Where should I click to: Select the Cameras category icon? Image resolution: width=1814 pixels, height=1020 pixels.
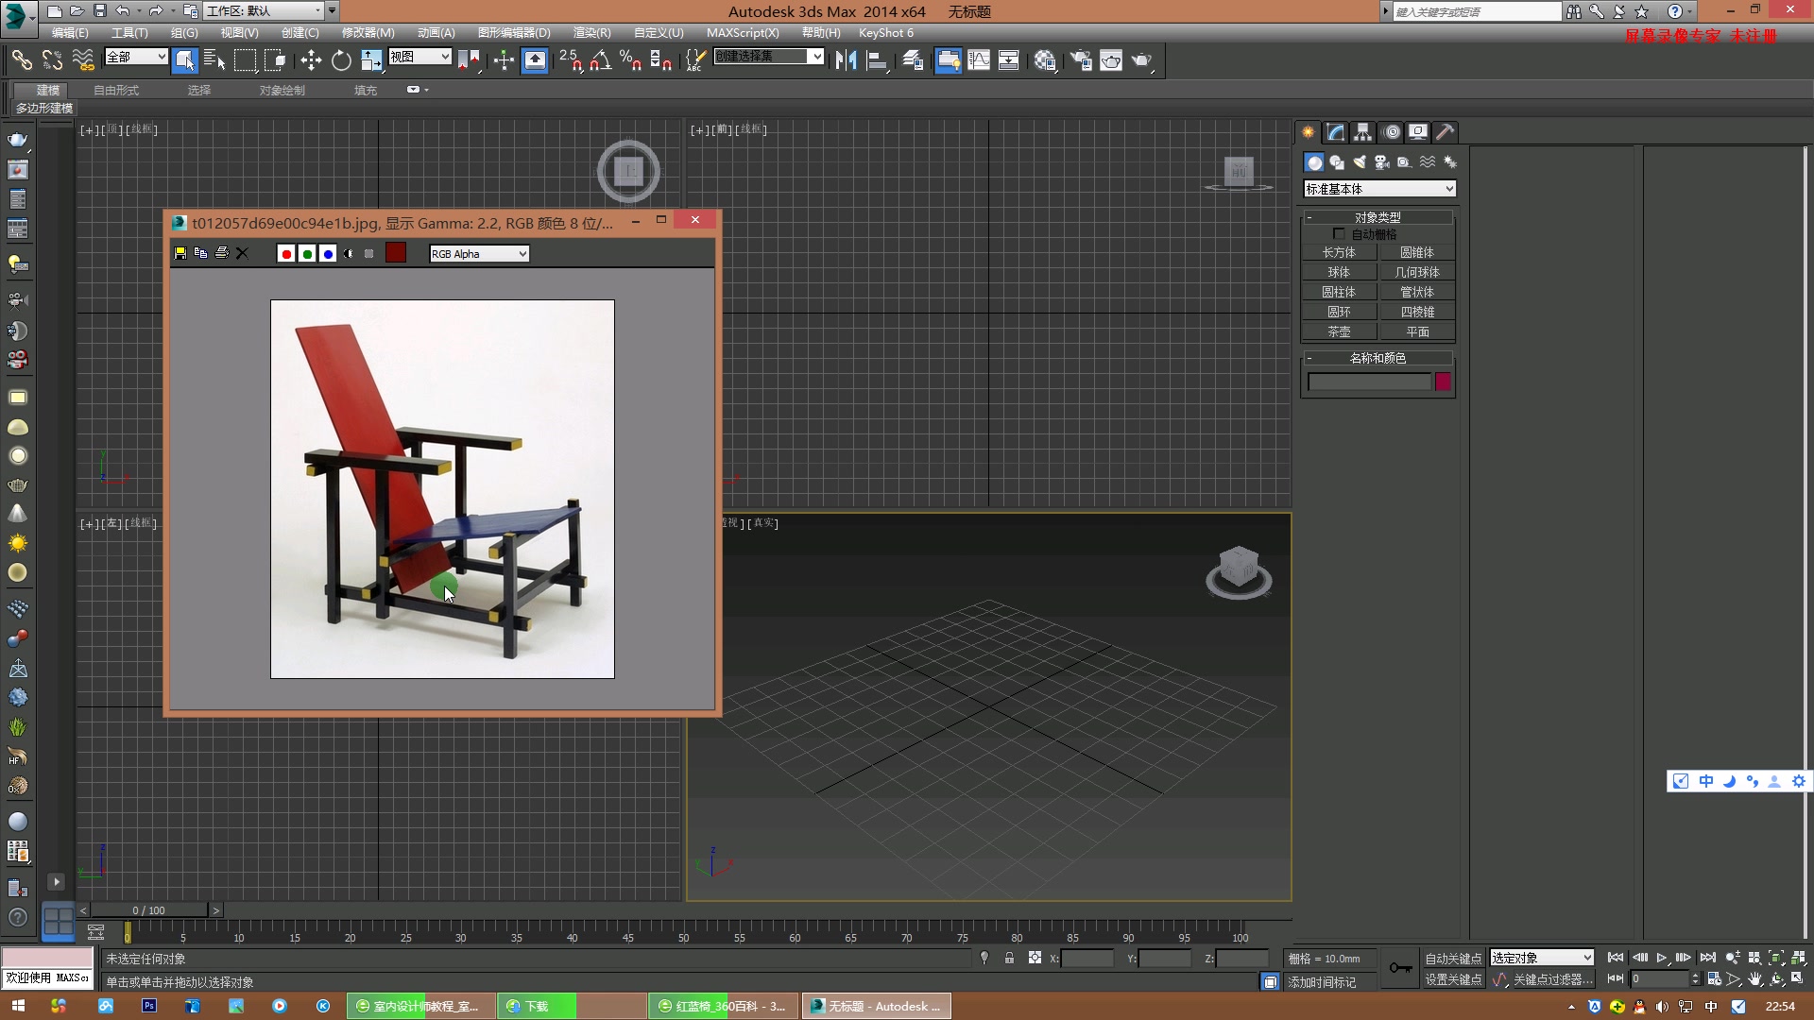(x=1382, y=162)
